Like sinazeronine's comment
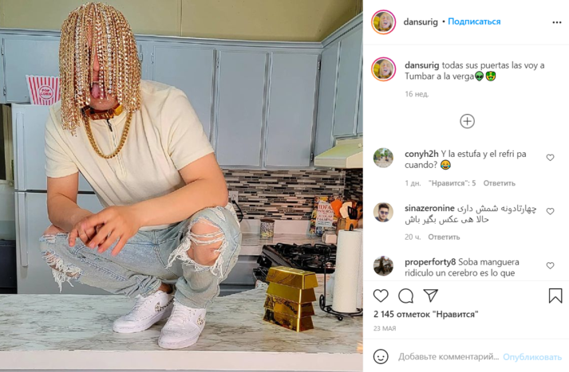Image resolution: width=569 pixels, height=372 pixels. click(550, 211)
